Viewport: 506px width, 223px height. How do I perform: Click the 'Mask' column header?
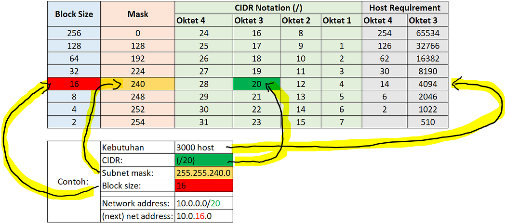click(x=138, y=14)
